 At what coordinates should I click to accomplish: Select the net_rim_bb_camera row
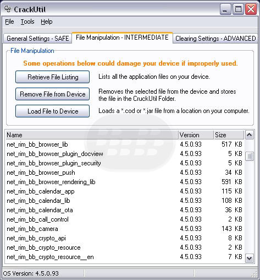click(x=125, y=229)
